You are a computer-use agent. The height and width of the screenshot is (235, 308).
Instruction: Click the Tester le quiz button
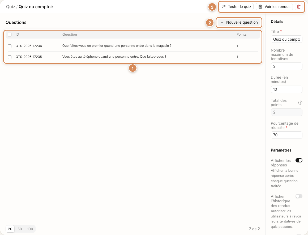(x=236, y=7)
